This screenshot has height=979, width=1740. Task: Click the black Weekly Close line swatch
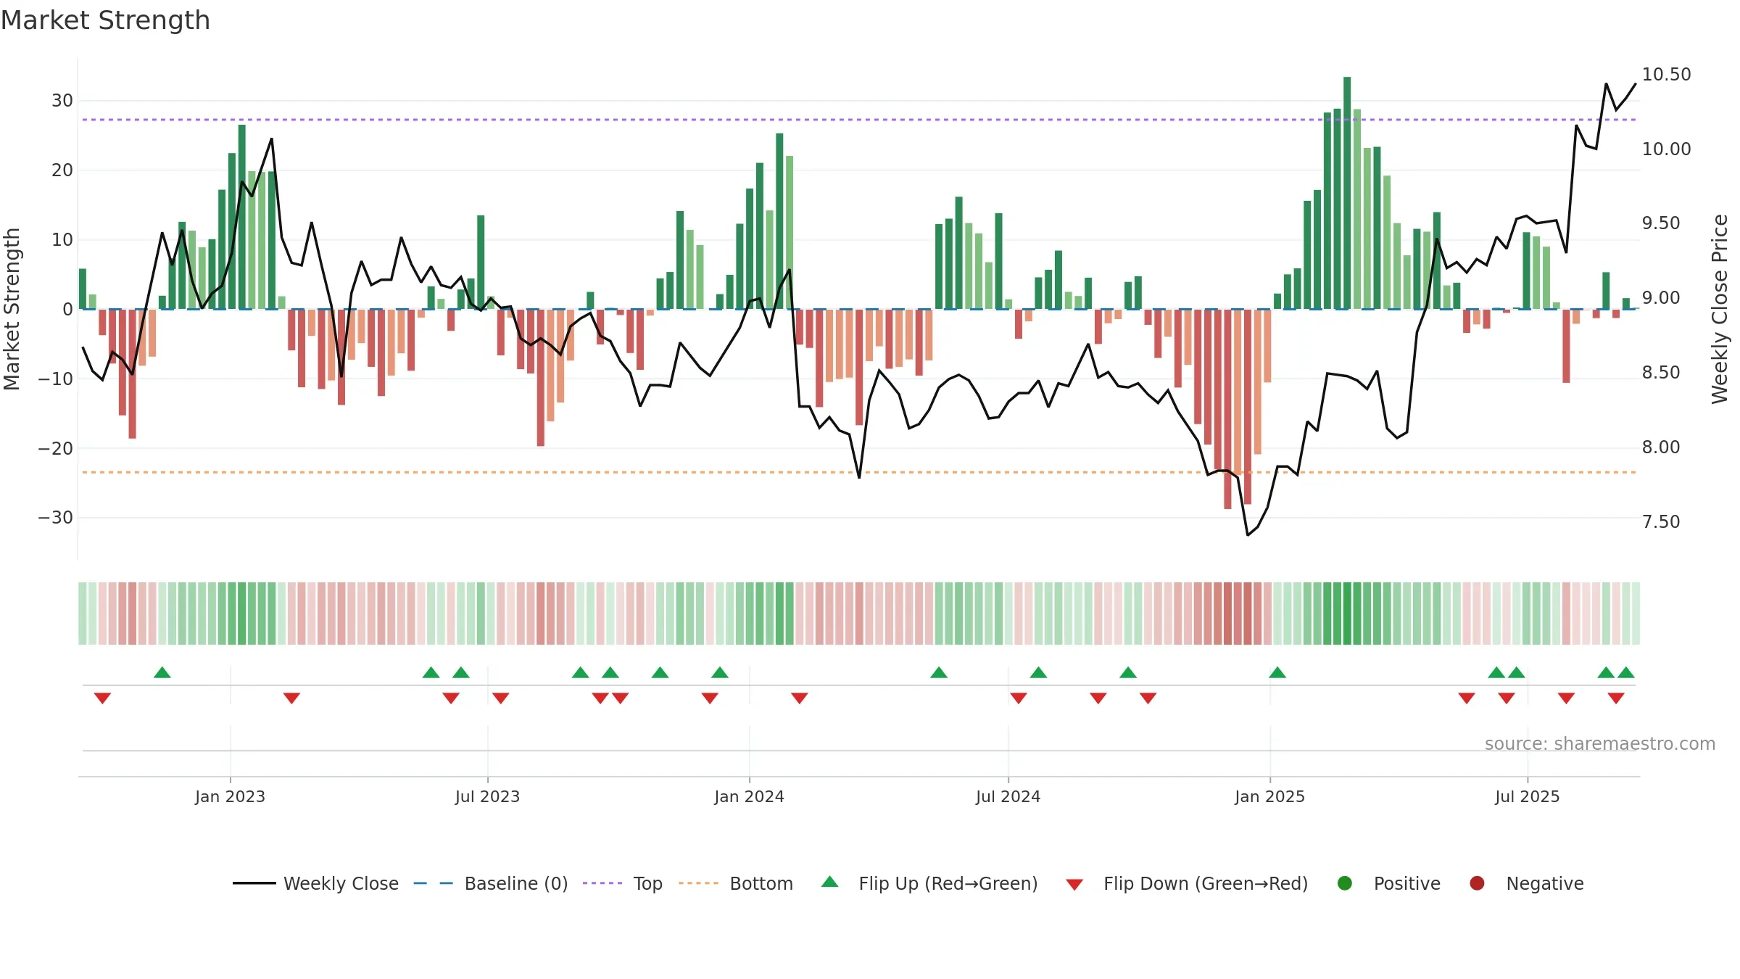pos(254,883)
